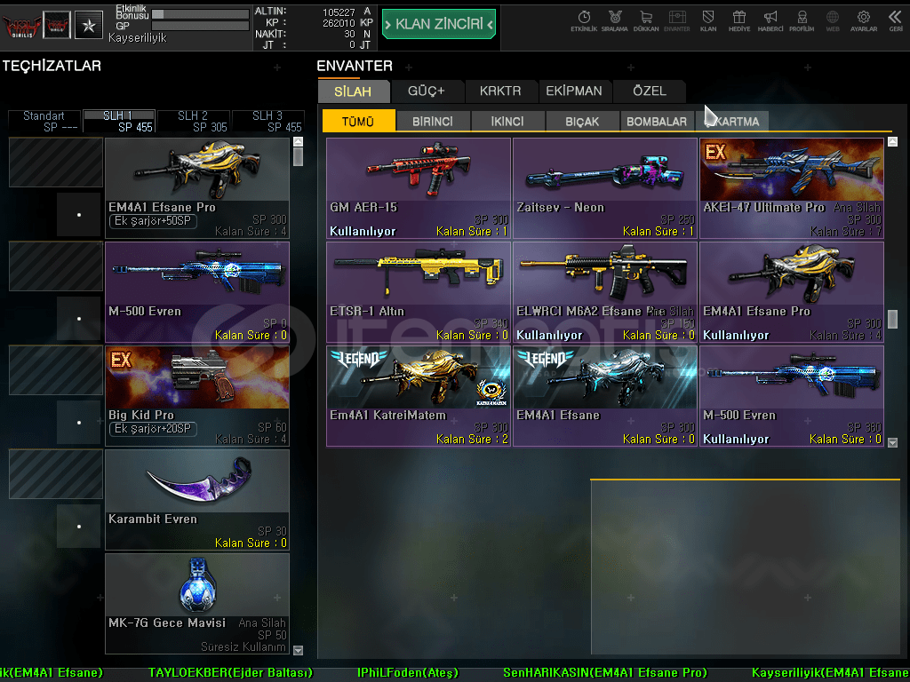The height and width of the screenshot is (682, 910).
Task: Click the Klan shield icon
Action: (x=708, y=20)
